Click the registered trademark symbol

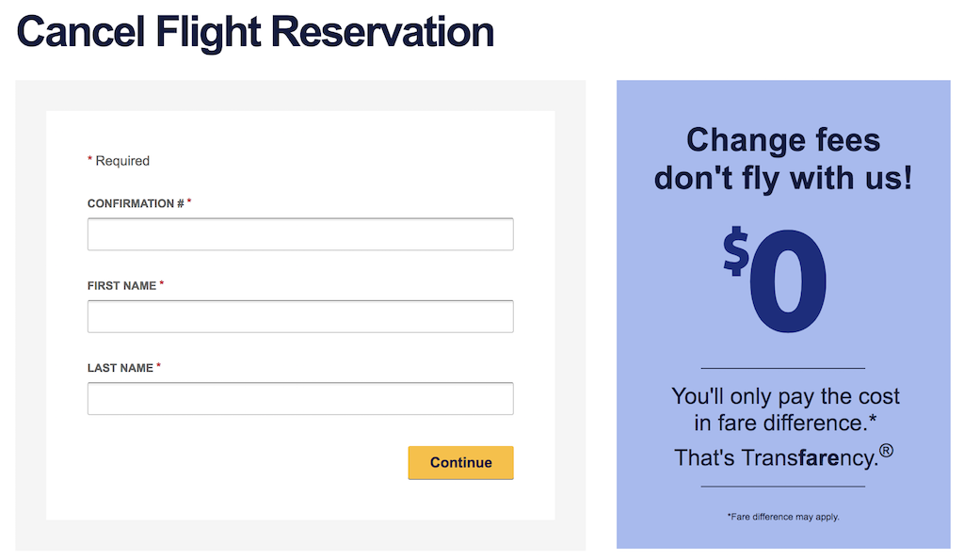tap(886, 452)
